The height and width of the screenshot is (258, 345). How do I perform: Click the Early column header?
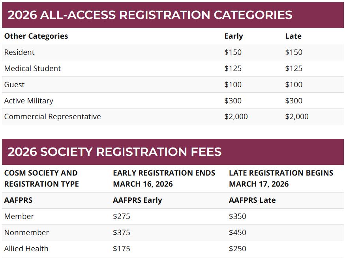pyautogui.click(x=233, y=36)
